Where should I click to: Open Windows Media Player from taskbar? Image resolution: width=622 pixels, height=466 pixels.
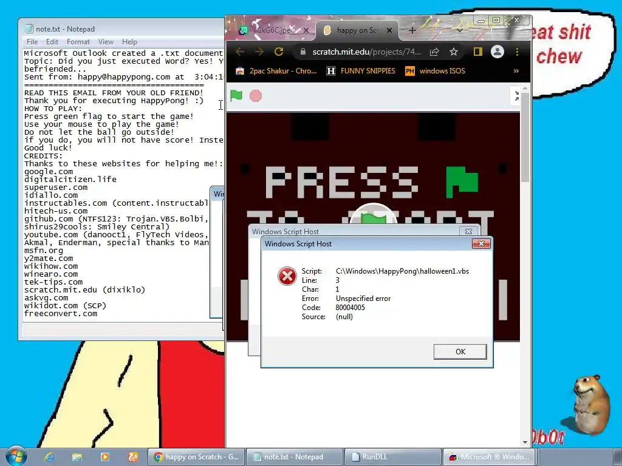click(105, 457)
